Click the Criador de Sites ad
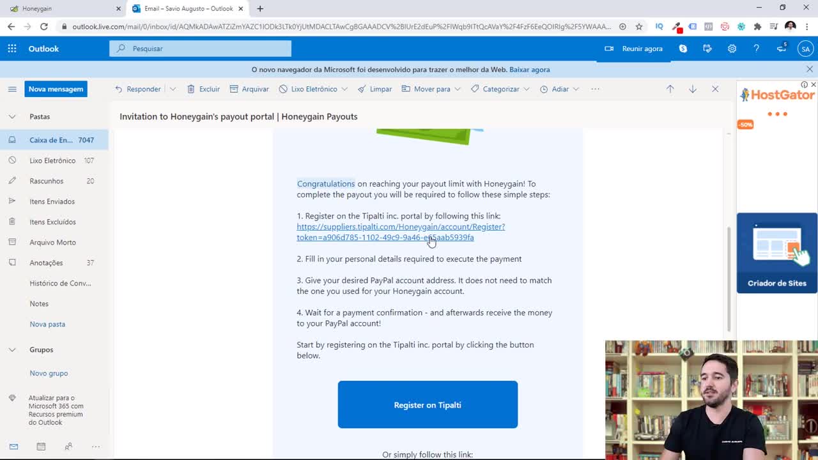818x460 pixels. [x=777, y=253]
